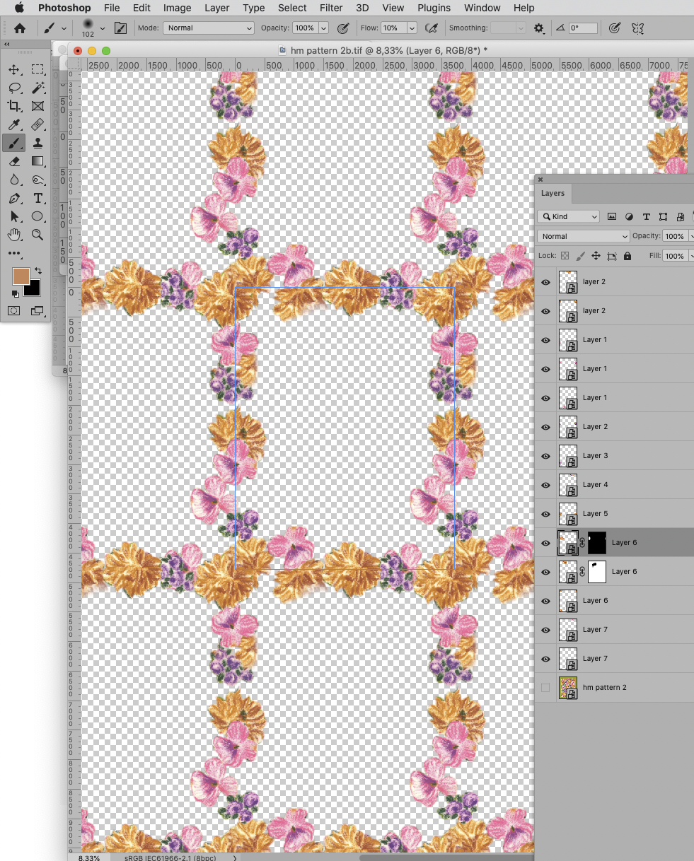Open the layer blend mode dropdown
This screenshot has width=694, height=861.
tap(582, 236)
